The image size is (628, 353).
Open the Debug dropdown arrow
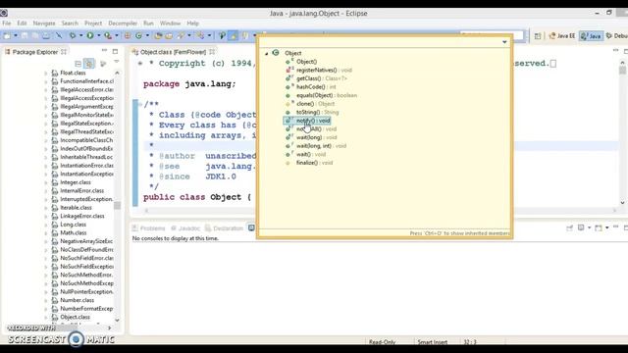pos(80,35)
